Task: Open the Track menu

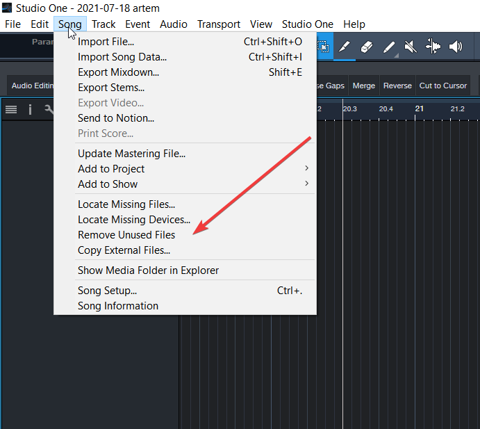Action: [x=104, y=24]
